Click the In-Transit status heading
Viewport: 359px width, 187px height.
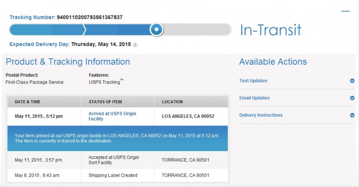270,30
